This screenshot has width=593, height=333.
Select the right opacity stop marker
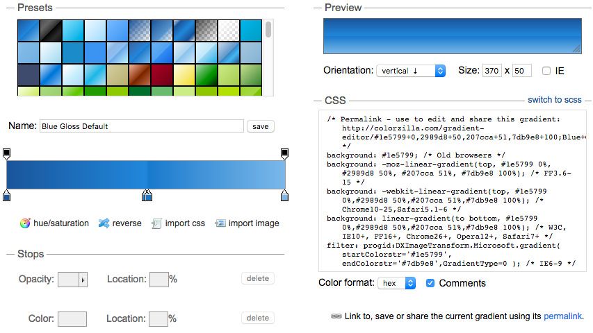pos(284,153)
